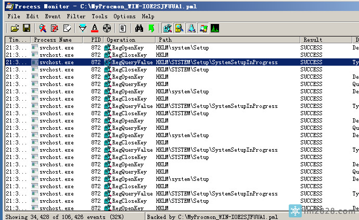Image resolution: width=359 pixels, height=220 pixels.
Task: Toggle Show Registry Activity
Action: (x=167, y=28)
